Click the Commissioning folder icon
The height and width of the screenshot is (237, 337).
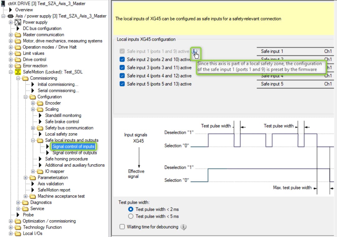tap(25, 78)
